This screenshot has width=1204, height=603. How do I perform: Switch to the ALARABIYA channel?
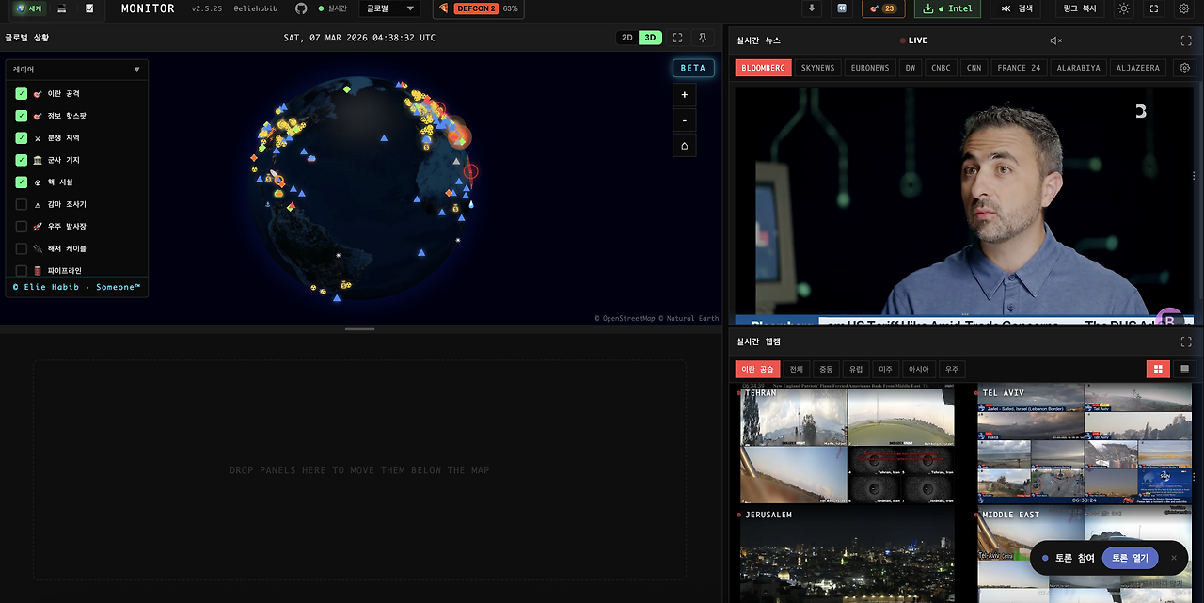pyautogui.click(x=1078, y=68)
